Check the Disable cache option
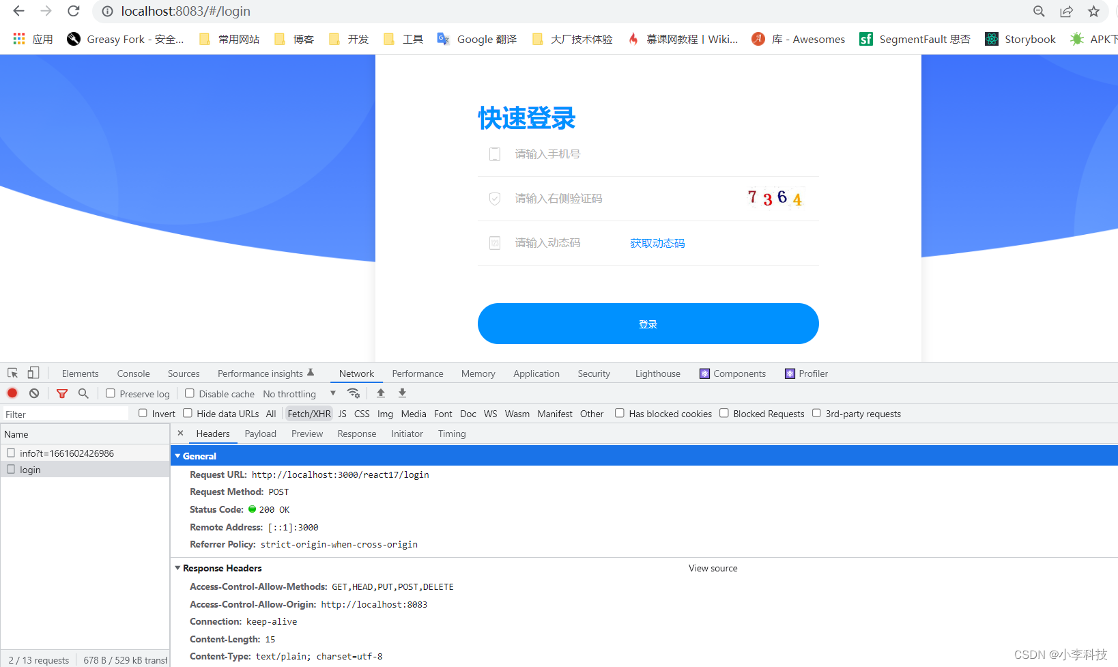This screenshot has width=1118, height=667. [x=190, y=393]
